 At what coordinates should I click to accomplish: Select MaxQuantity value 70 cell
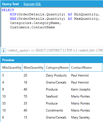(25, 96)
